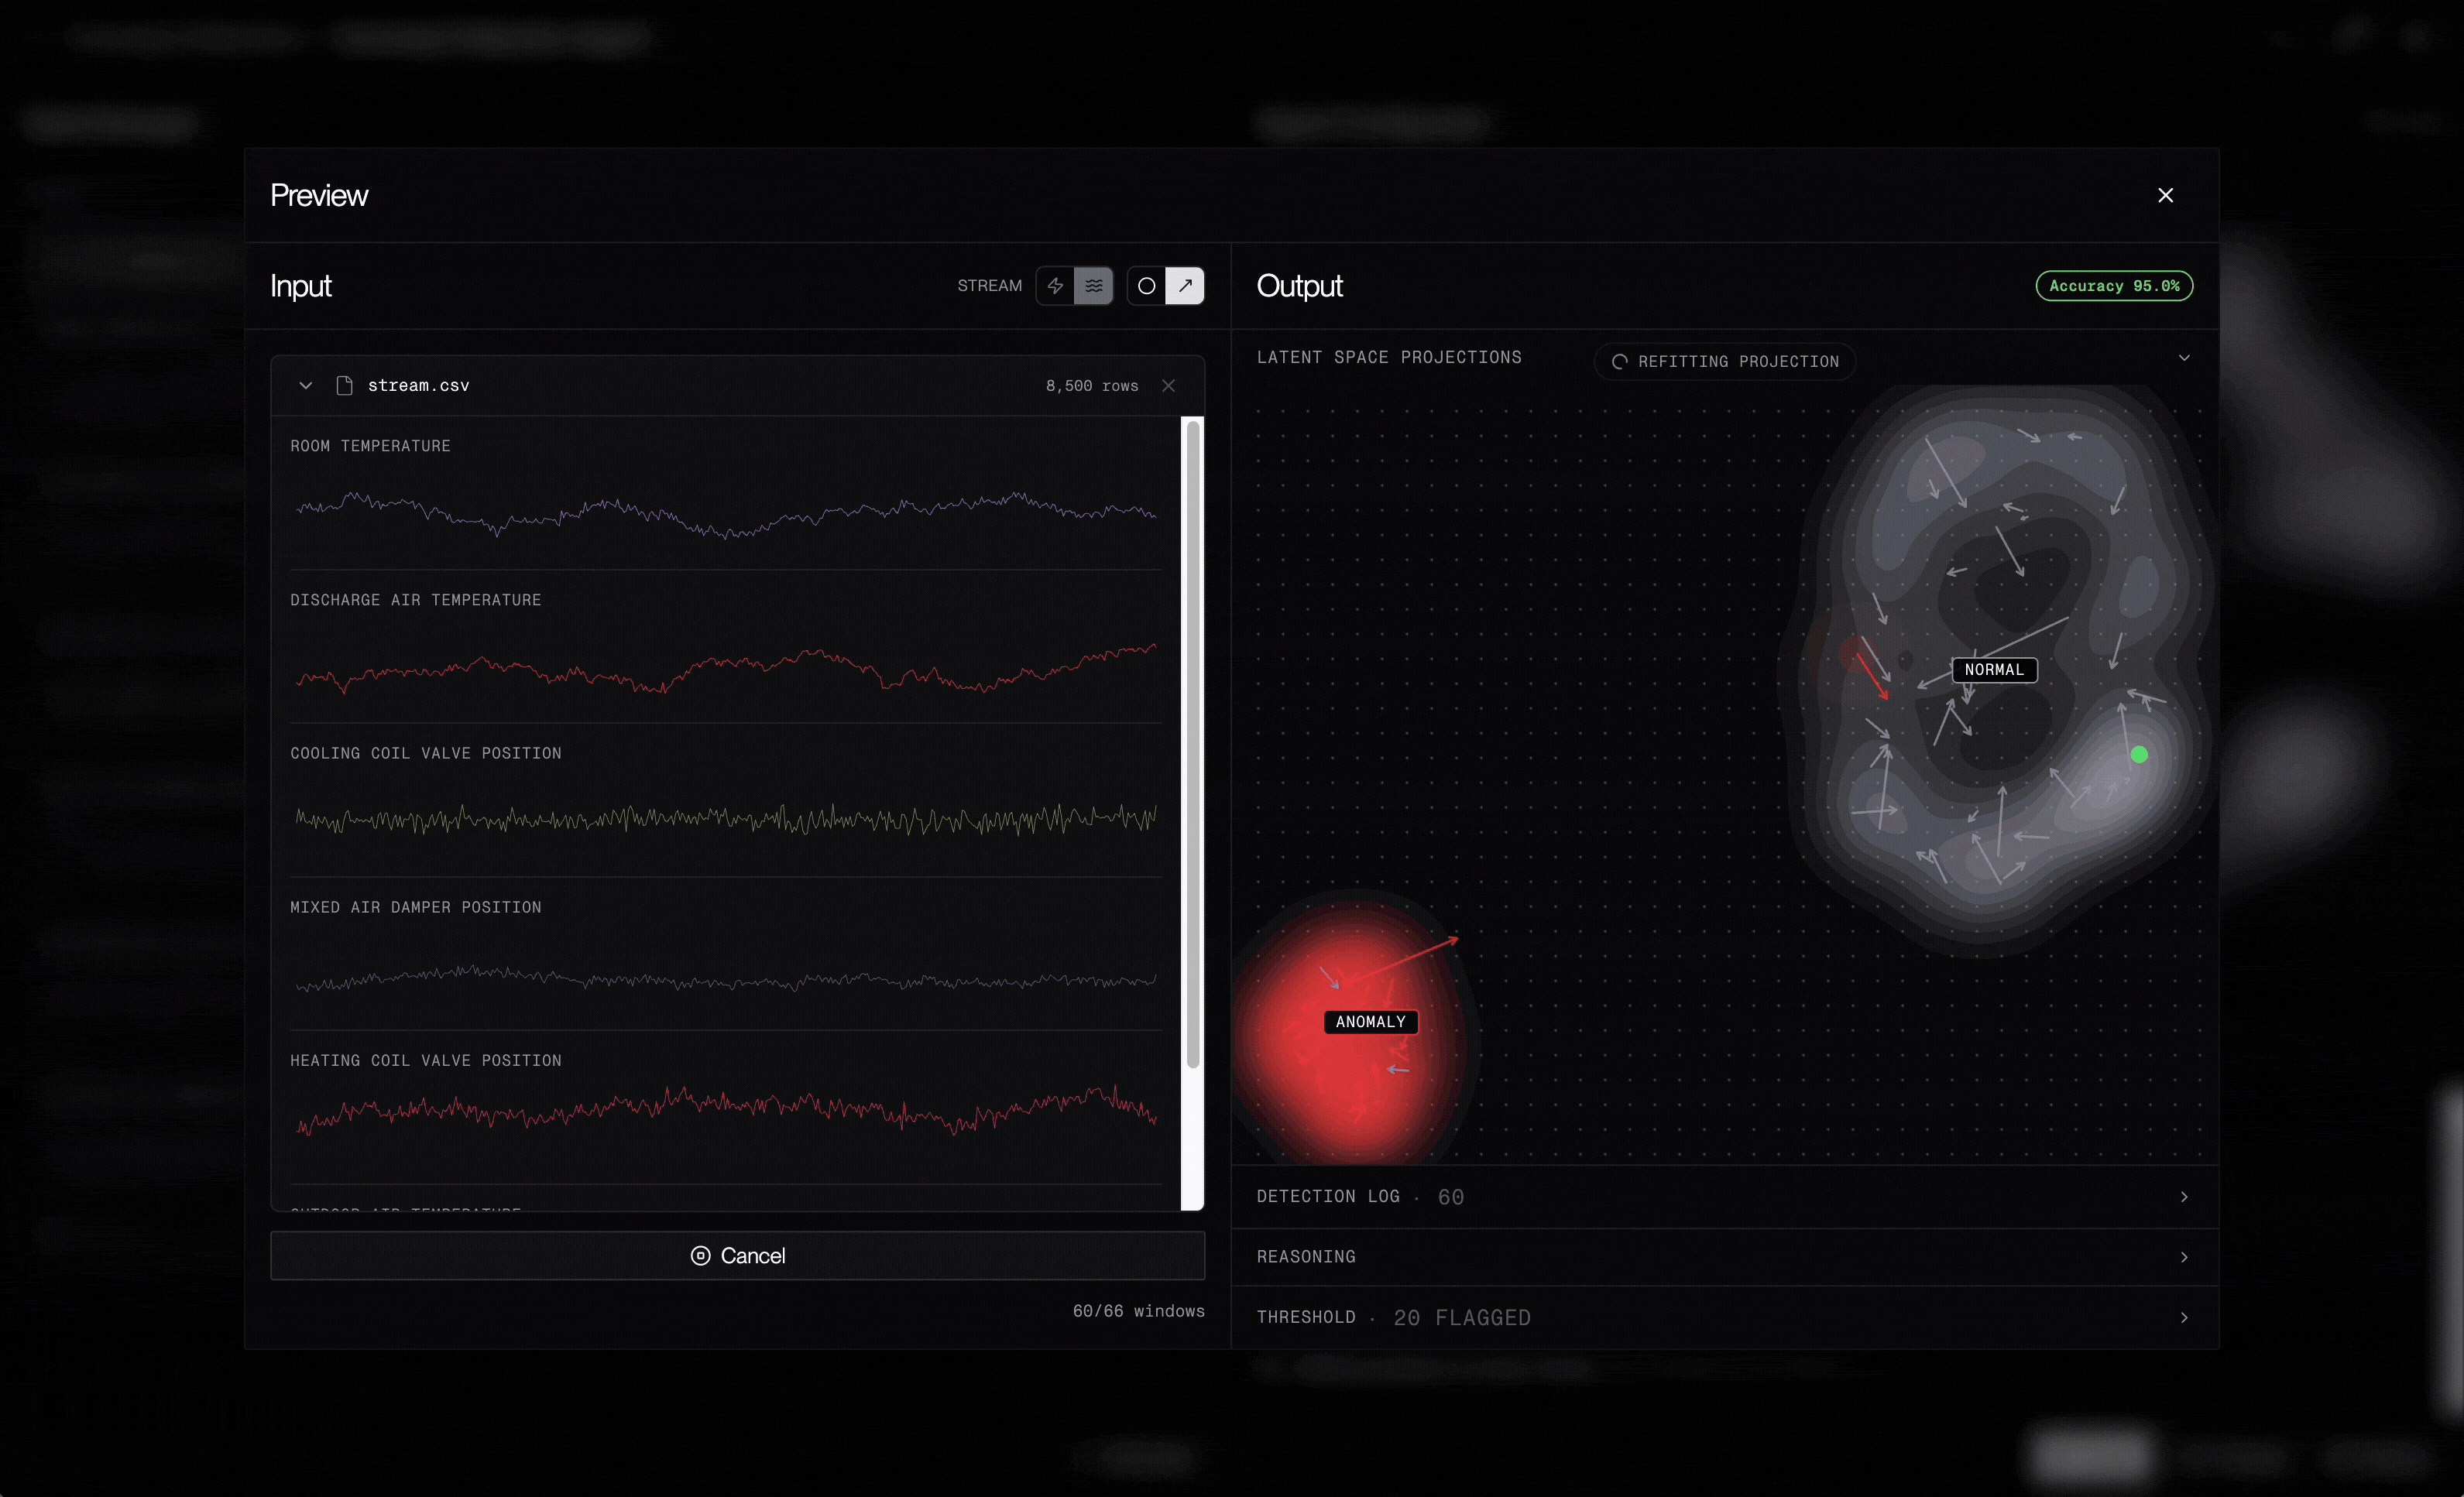Image resolution: width=2464 pixels, height=1497 pixels.
Task: Click the 60/66 windows progress text
Action: point(1138,1311)
